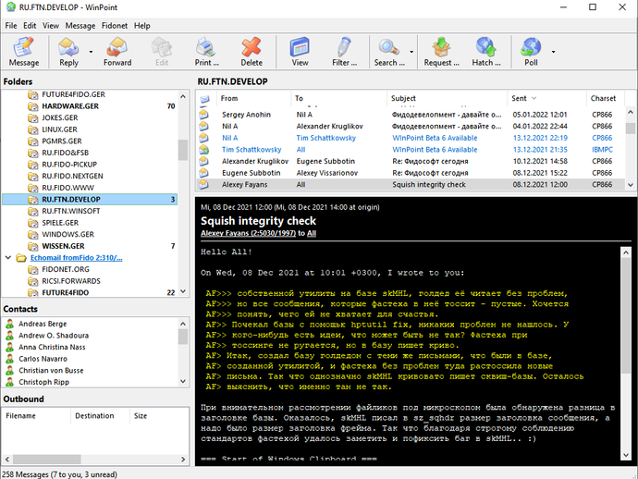Click the Folders scroll down arrow

point(183,291)
